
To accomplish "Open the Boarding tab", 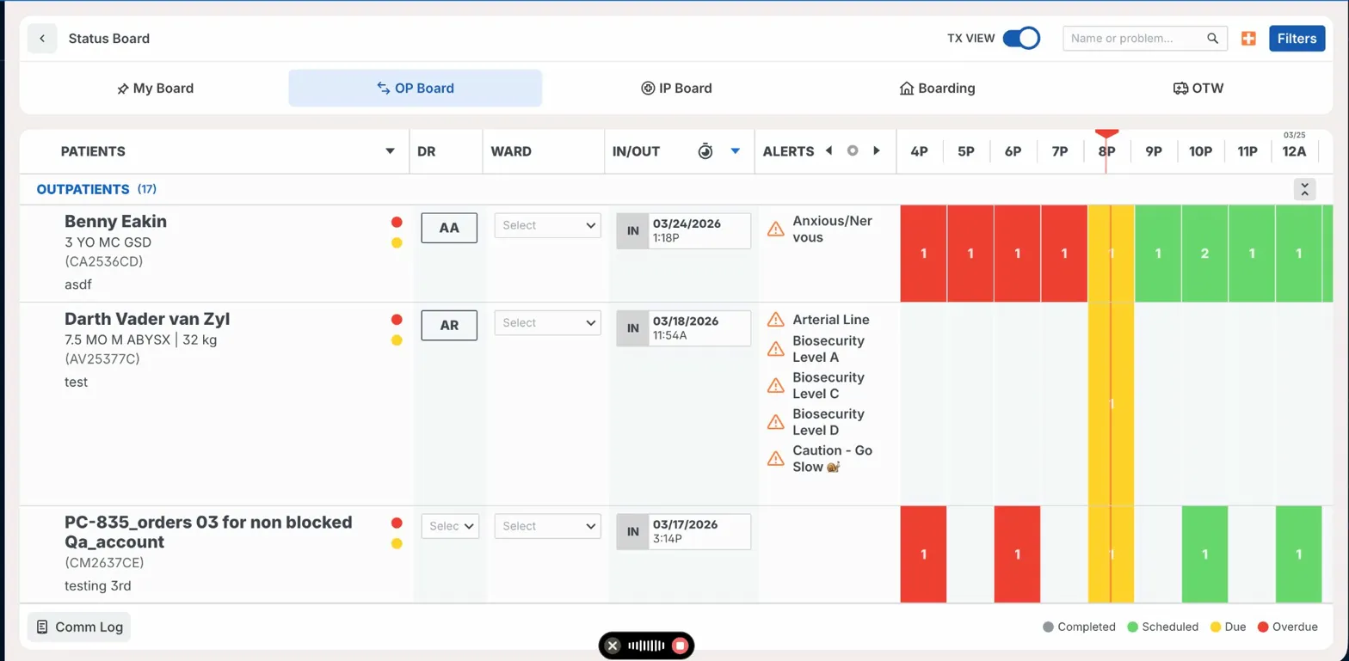I will click(937, 89).
